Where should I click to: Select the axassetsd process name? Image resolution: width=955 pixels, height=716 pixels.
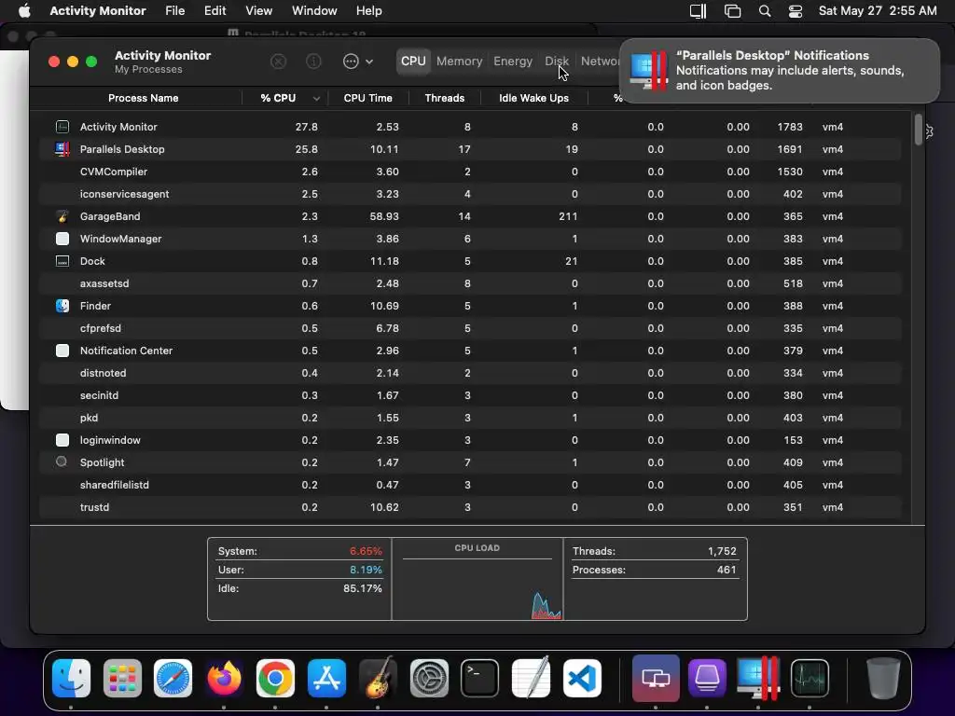(x=104, y=283)
